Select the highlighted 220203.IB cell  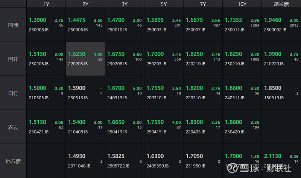[85, 59]
